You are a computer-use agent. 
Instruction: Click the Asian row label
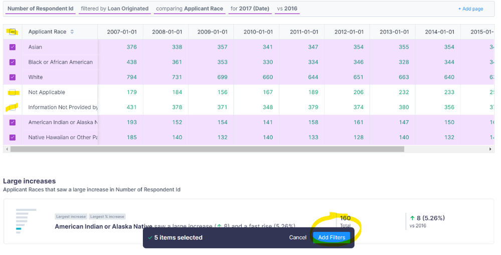coord(35,47)
